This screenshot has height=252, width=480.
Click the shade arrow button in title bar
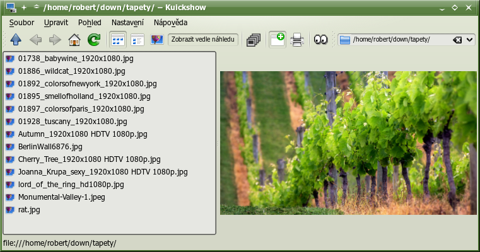pos(37,7)
